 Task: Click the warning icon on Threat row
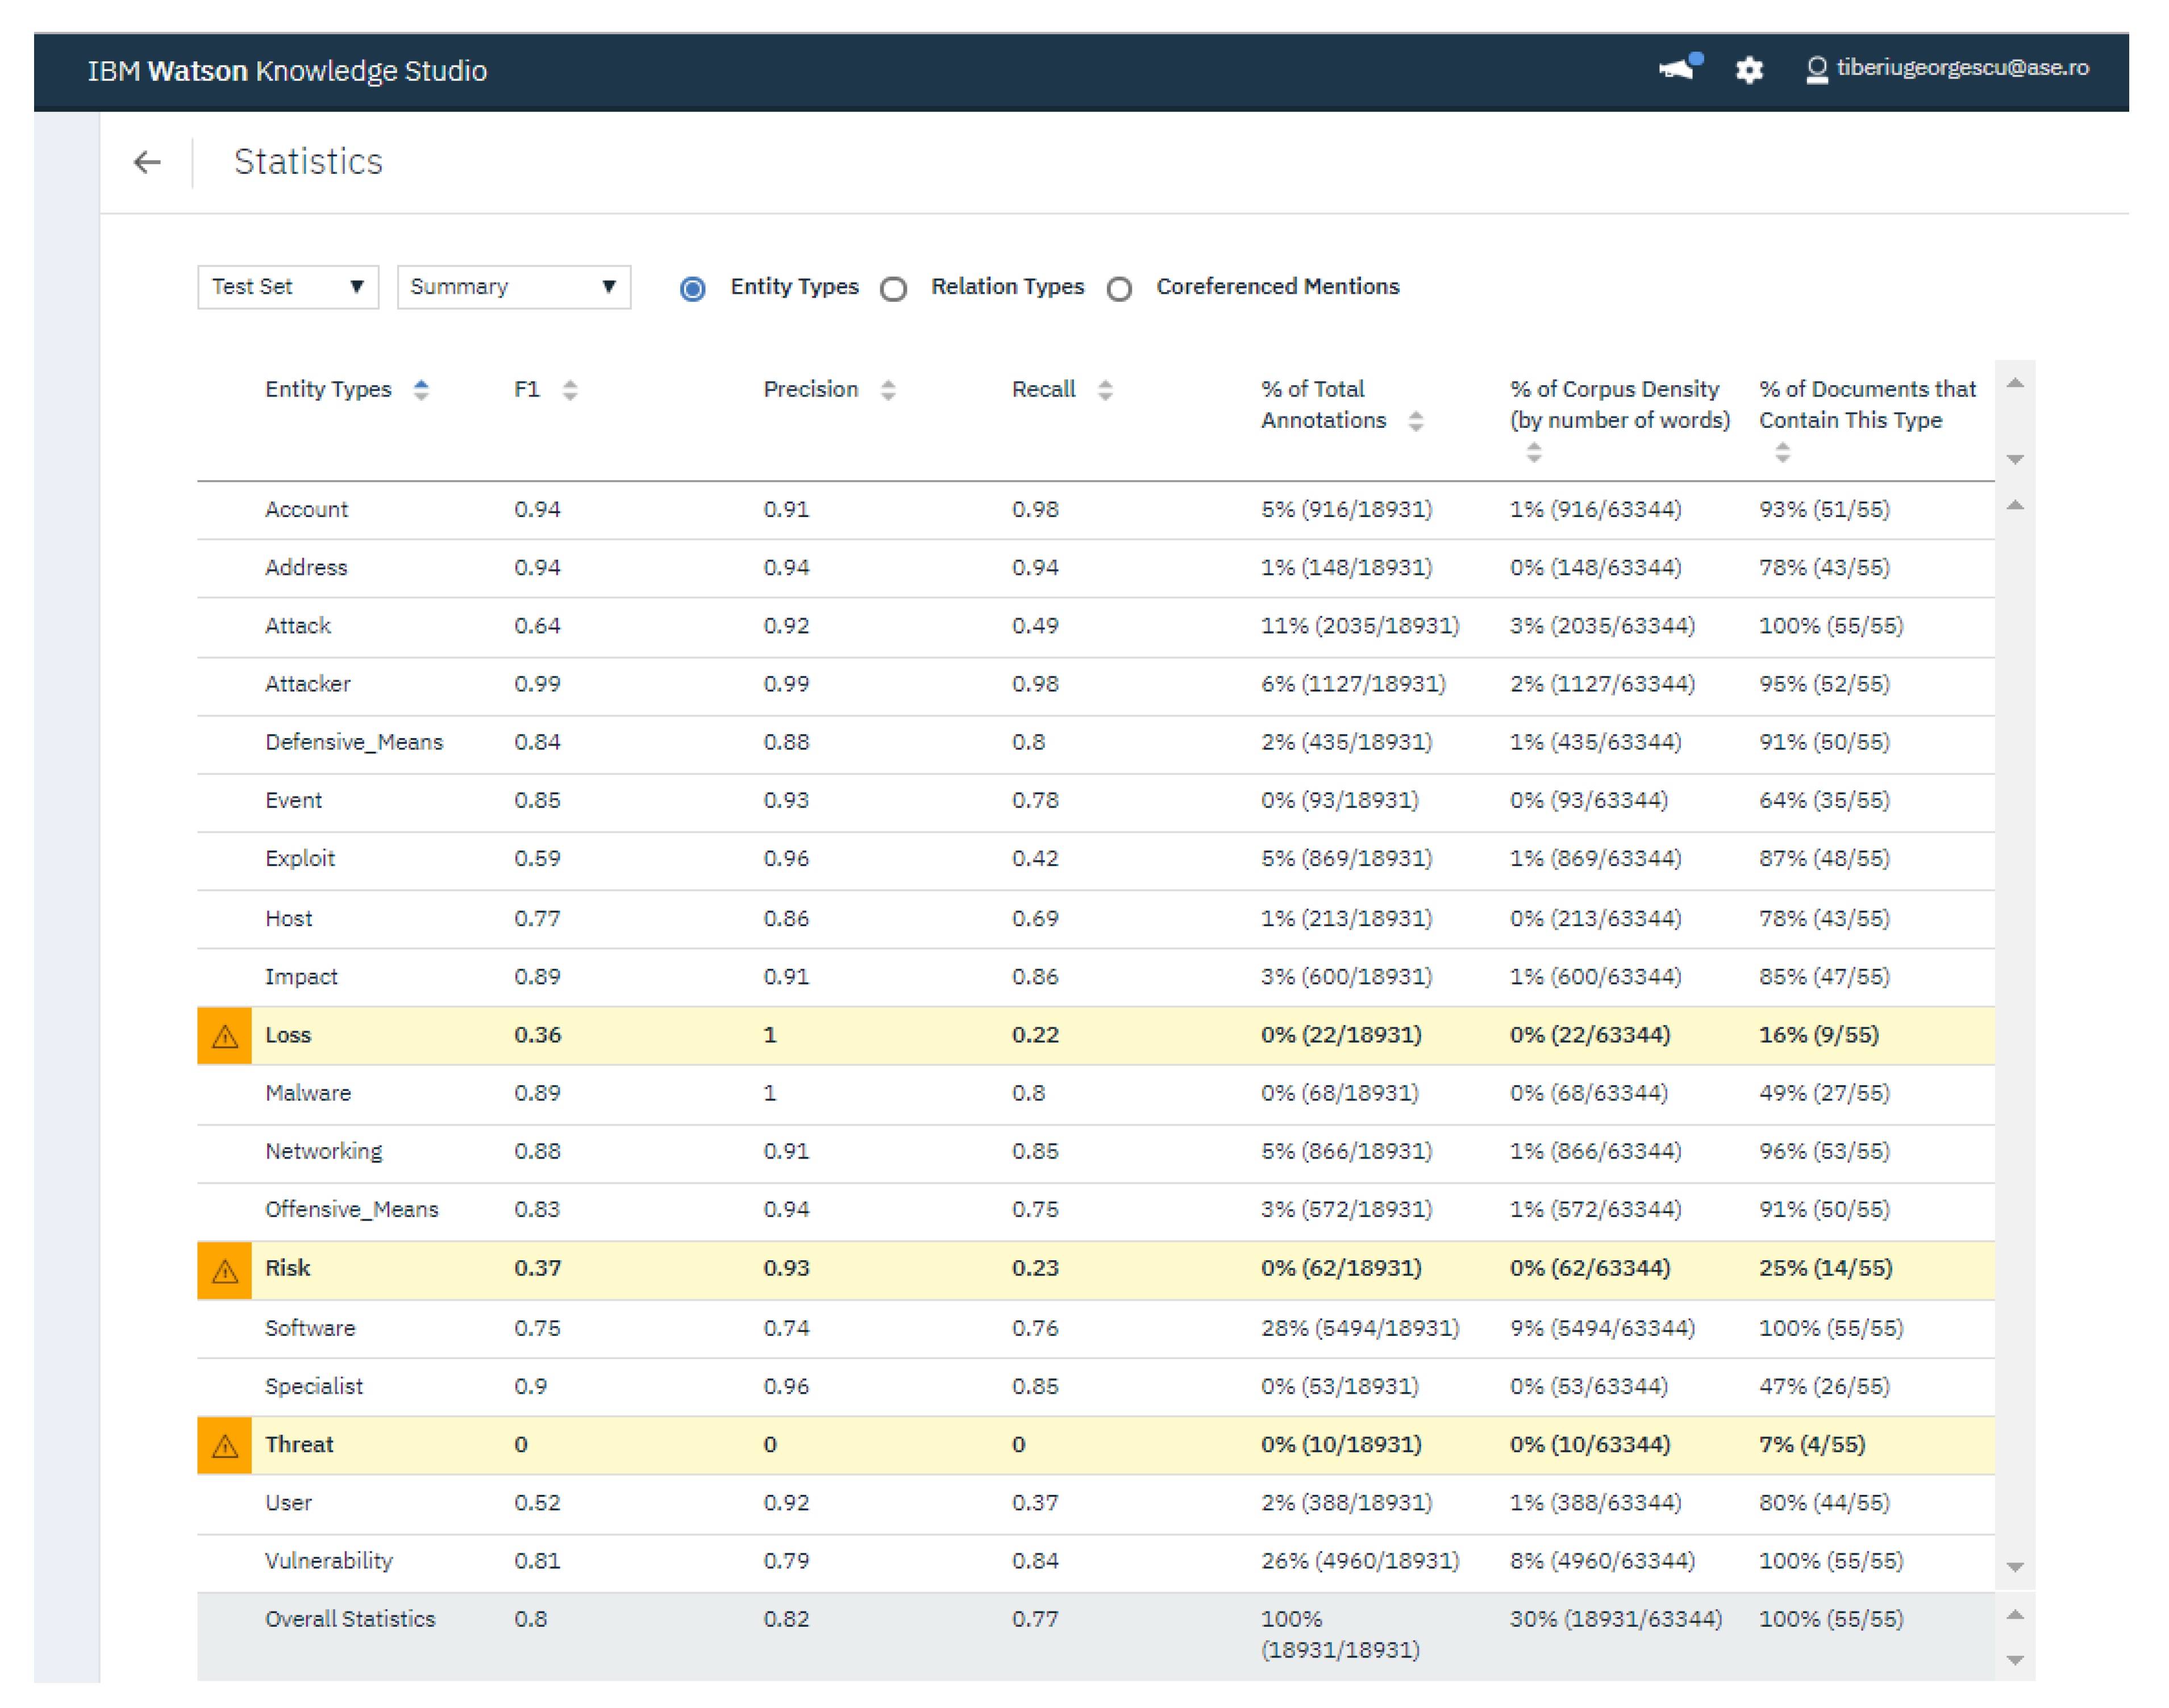[x=225, y=1446]
